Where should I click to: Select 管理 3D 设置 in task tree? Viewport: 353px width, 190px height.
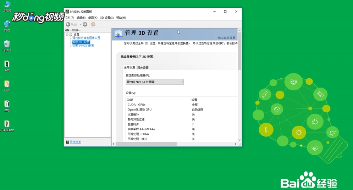pyautogui.click(x=81, y=42)
